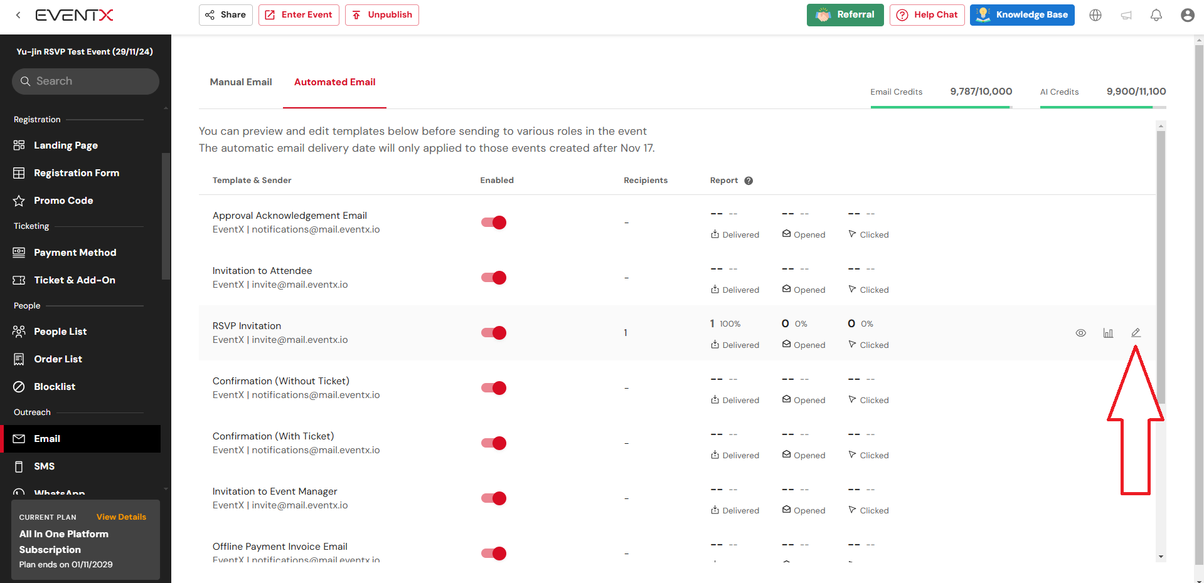Click the Report help question mark icon
1204x583 pixels.
point(749,181)
